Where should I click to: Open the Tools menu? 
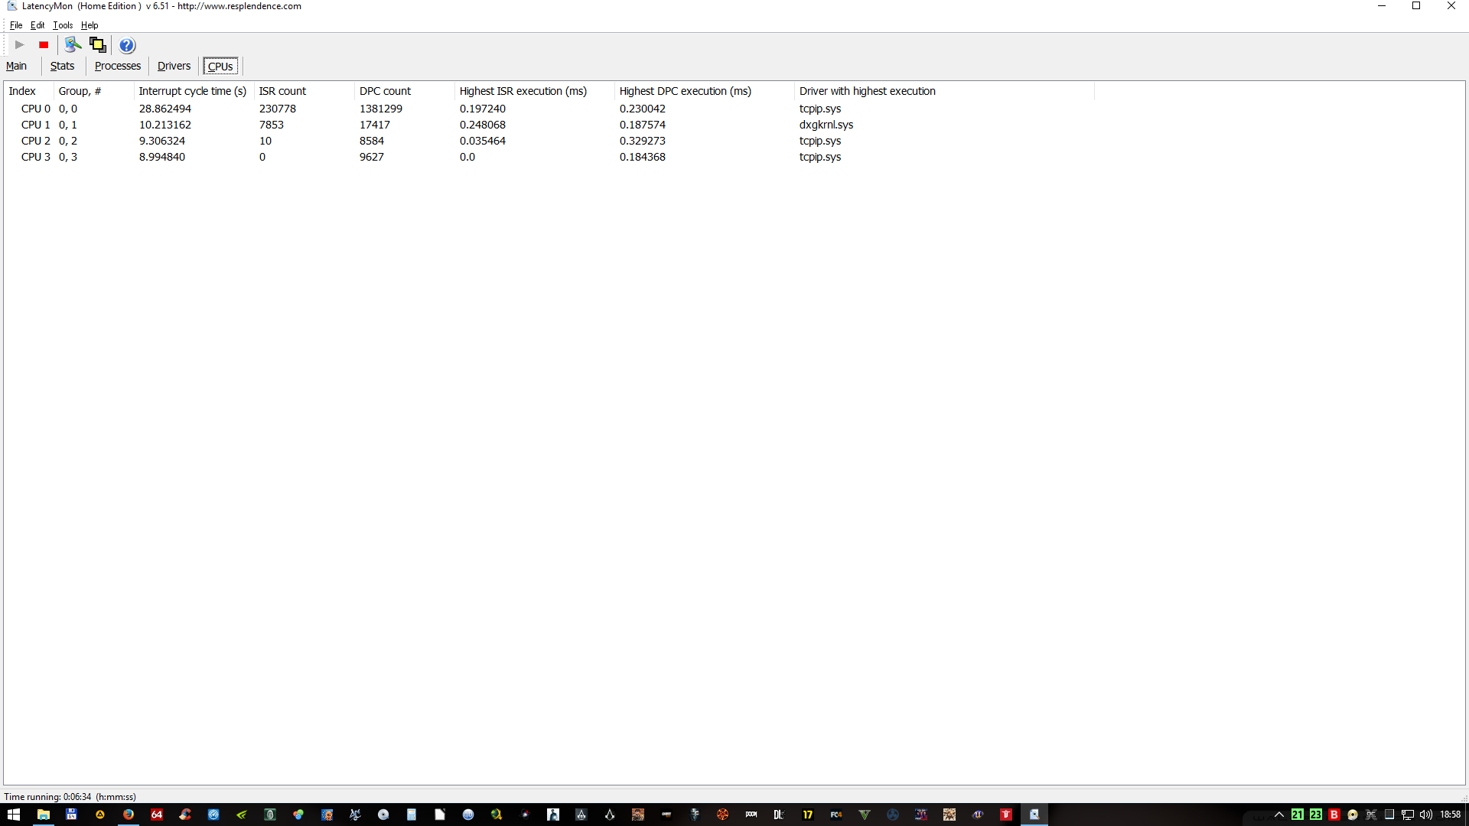pyautogui.click(x=63, y=25)
